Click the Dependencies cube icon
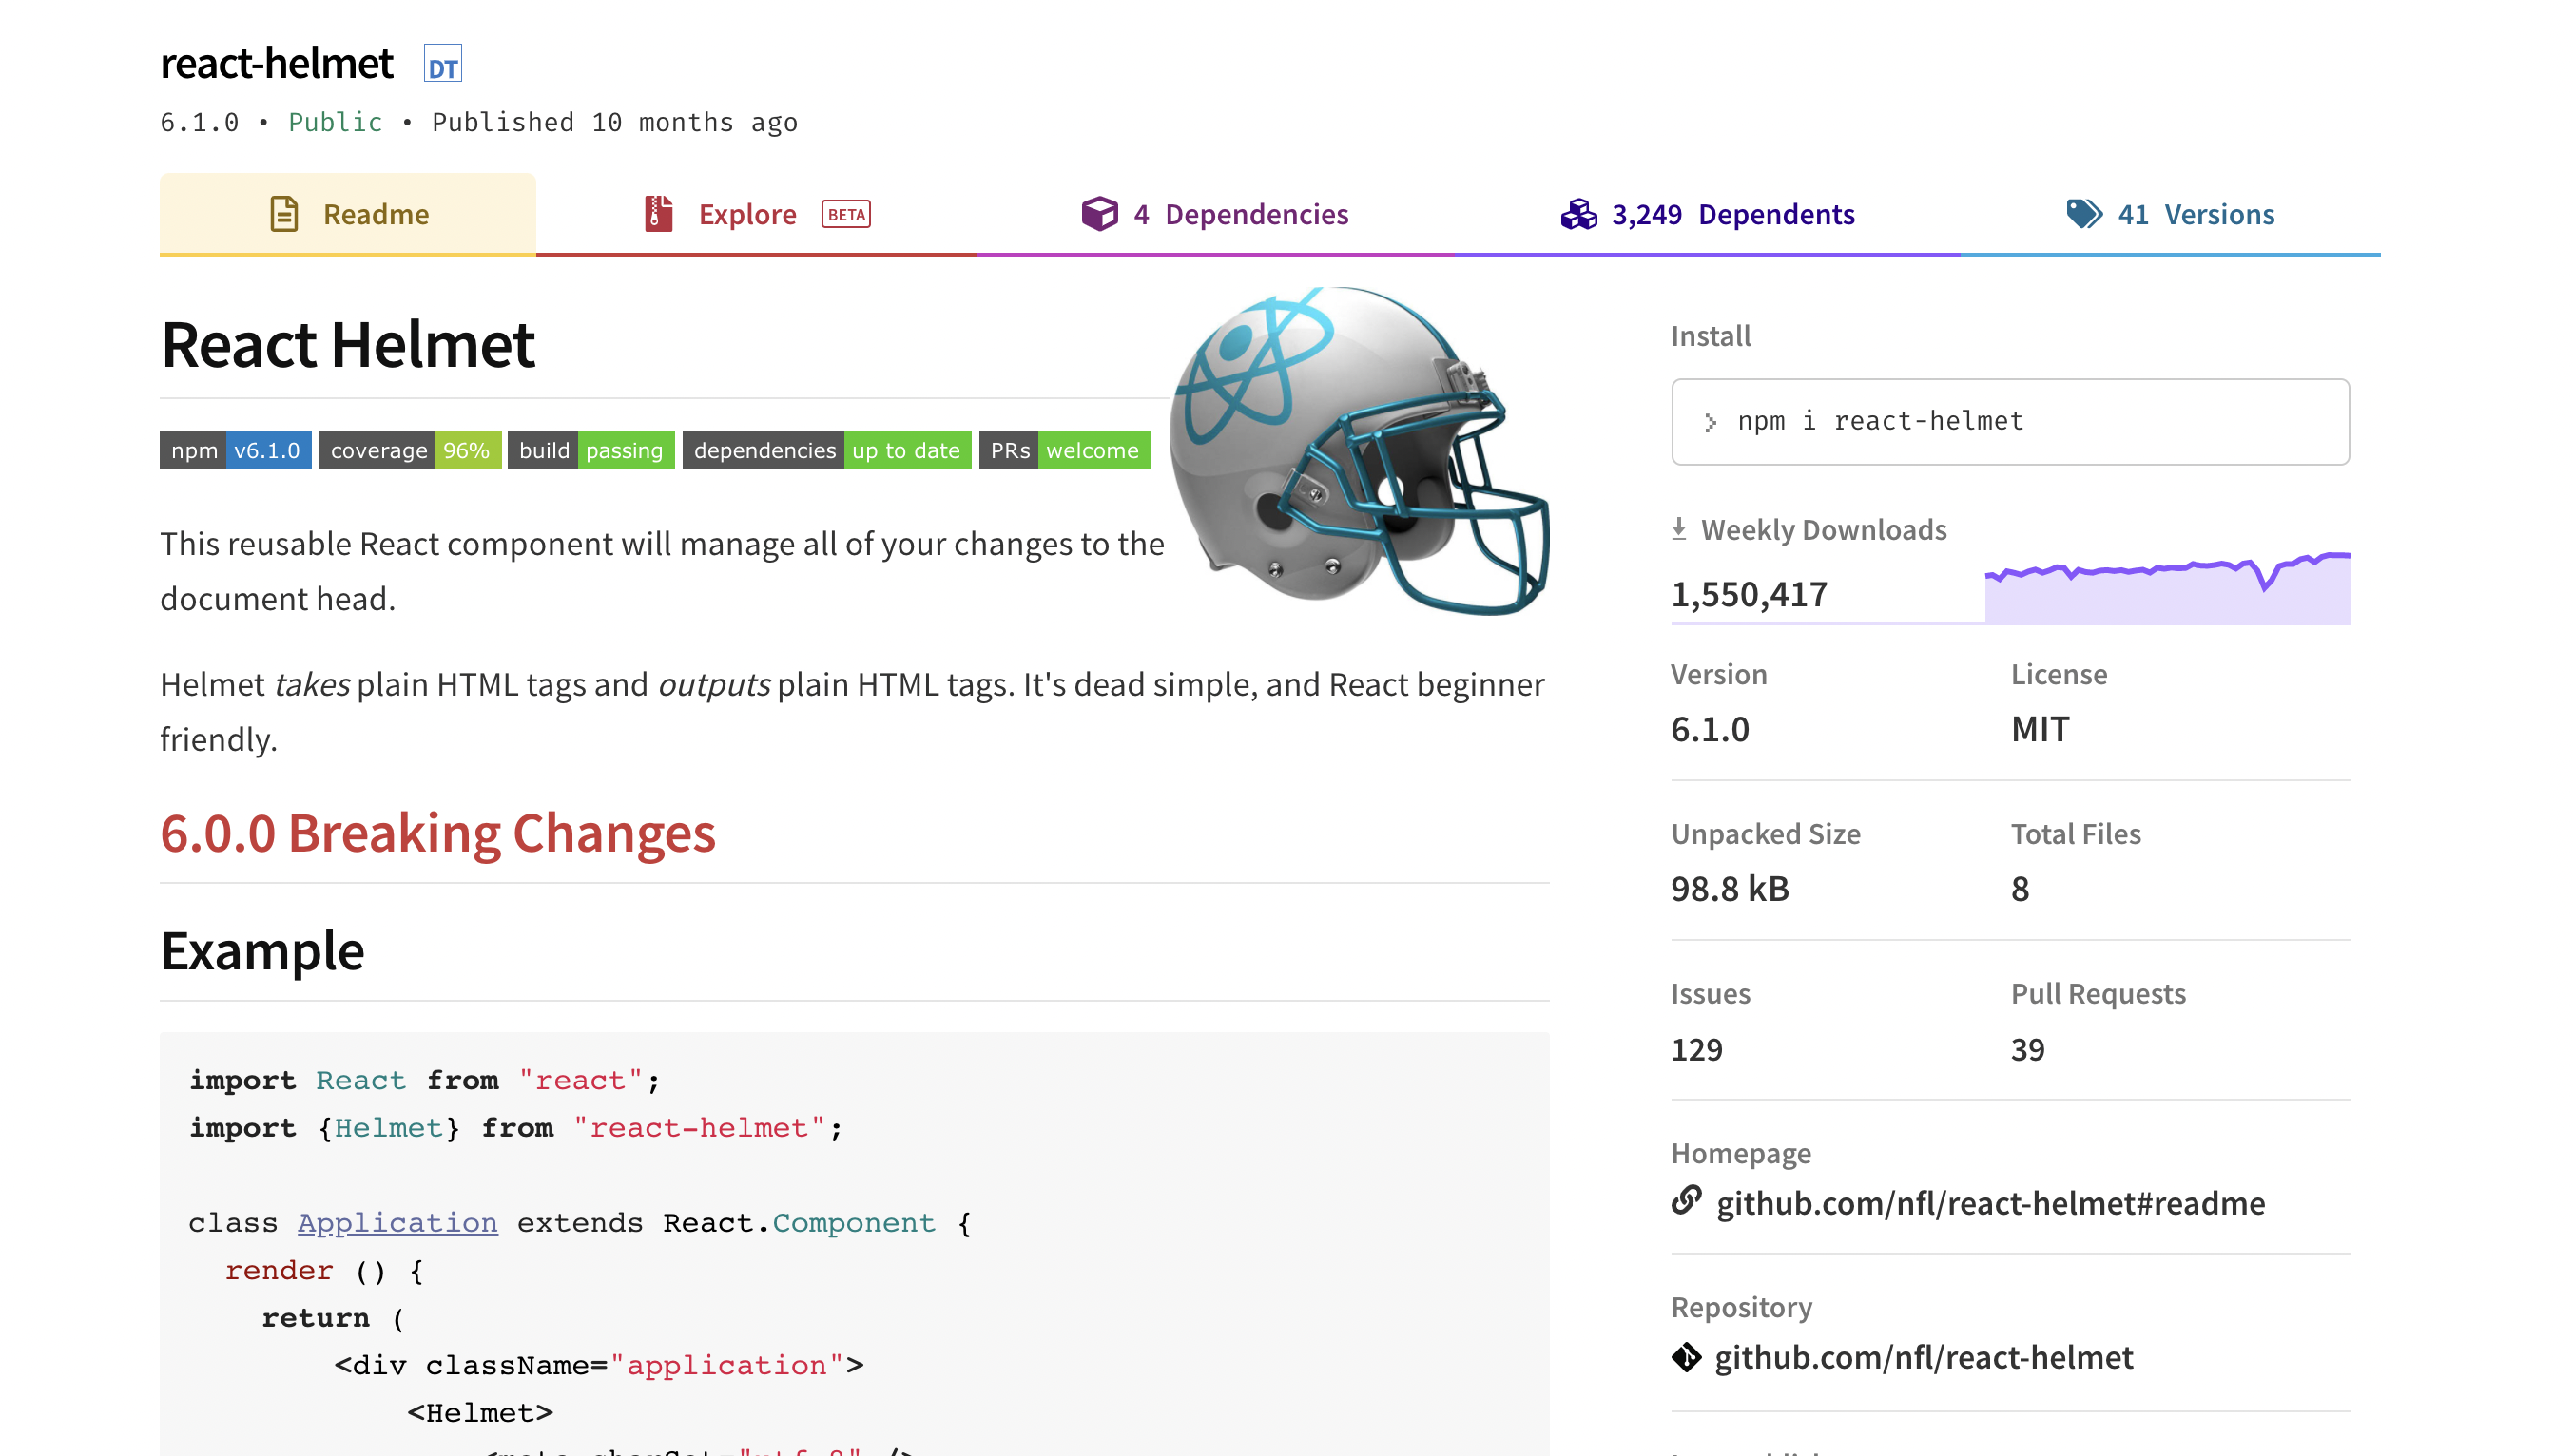 [1098, 214]
